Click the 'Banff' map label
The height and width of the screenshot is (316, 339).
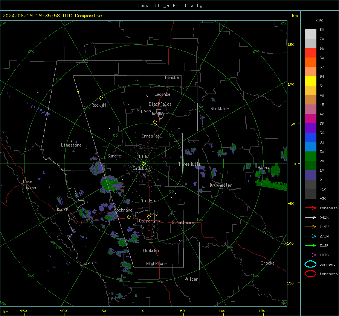[62, 209]
